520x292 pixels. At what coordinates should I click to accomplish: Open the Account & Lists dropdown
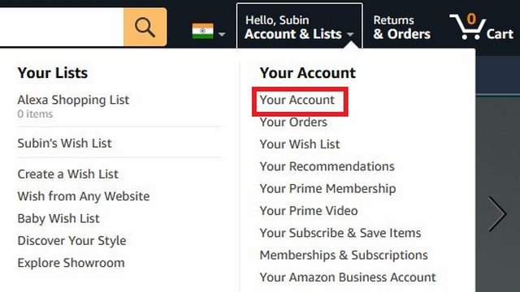tap(299, 27)
